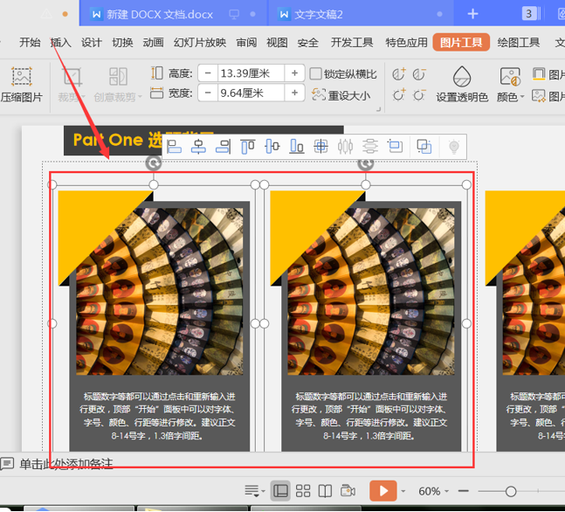Image resolution: width=565 pixels, height=512 pixels.
Task: Open the 安全 (Security) ribbon tab
Action: click(307, 42)
